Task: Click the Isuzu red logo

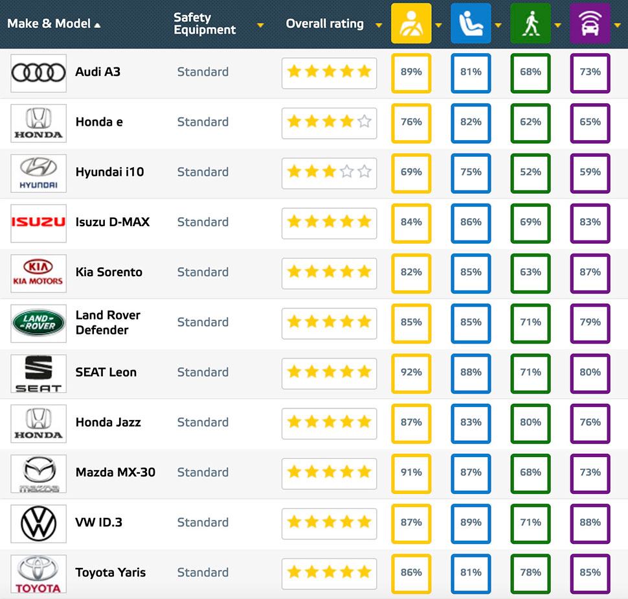Action: coord(39,222)
